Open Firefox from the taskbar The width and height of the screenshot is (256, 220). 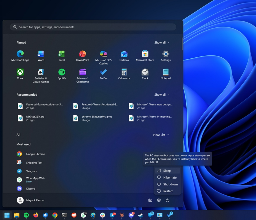36,215
